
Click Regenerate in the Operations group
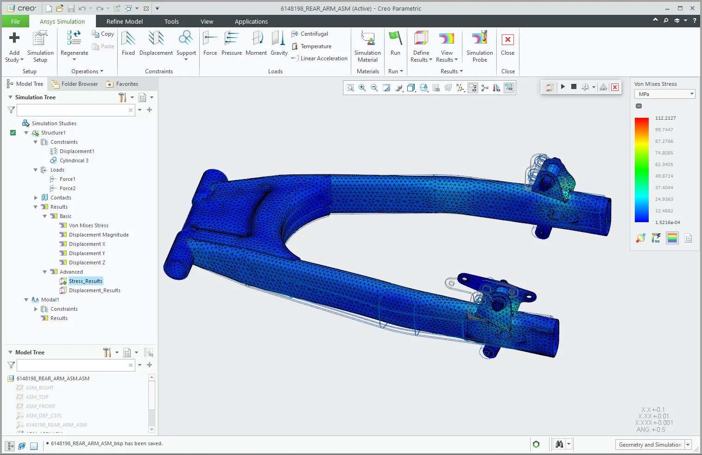74,45
